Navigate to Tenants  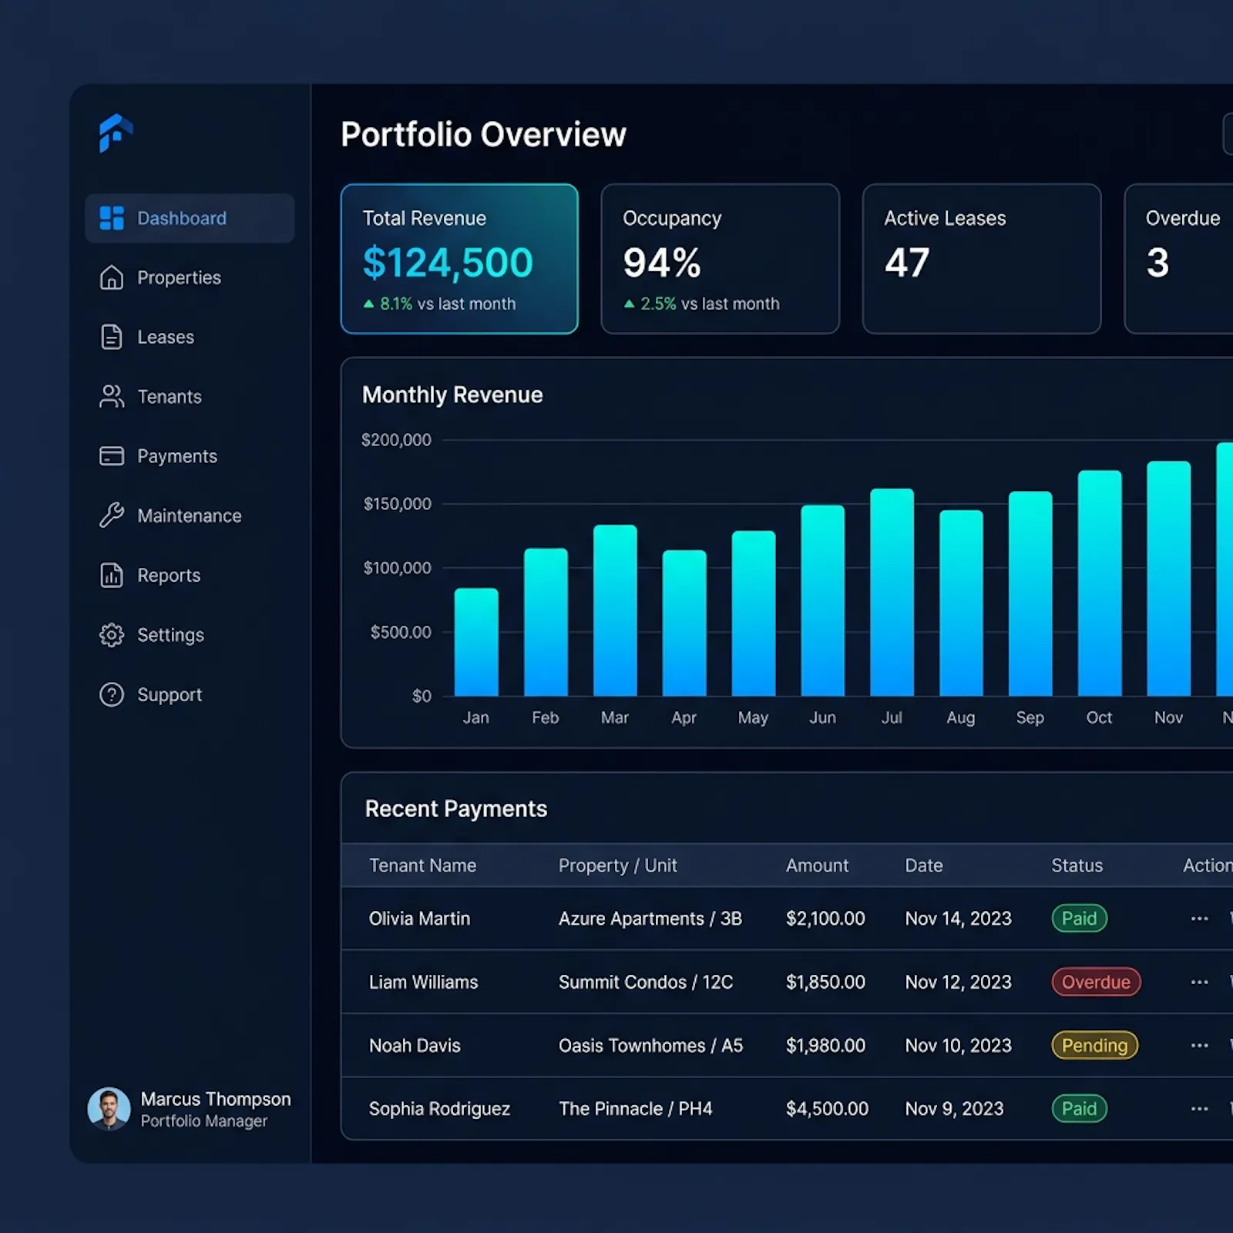190,396
